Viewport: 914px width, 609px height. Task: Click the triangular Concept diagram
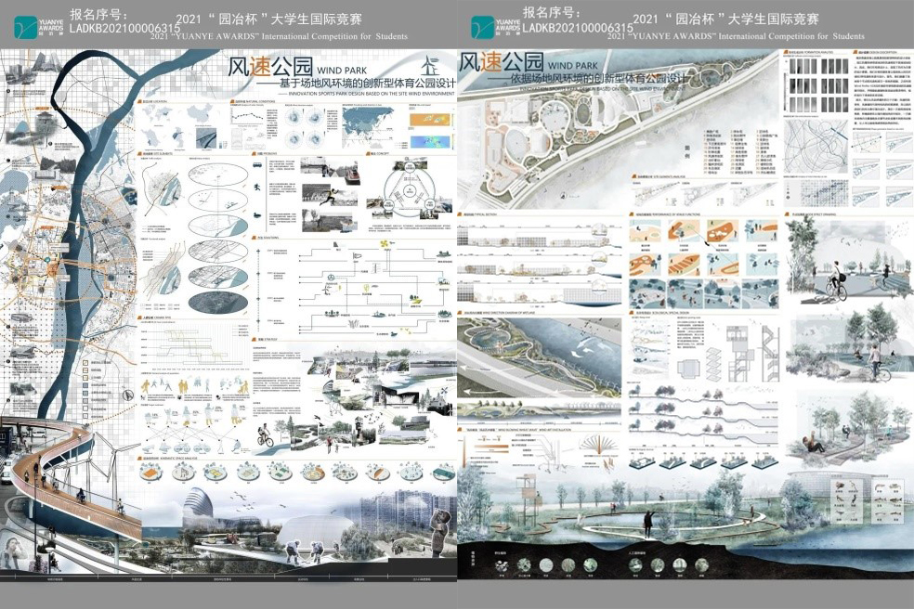click(410, 192)
